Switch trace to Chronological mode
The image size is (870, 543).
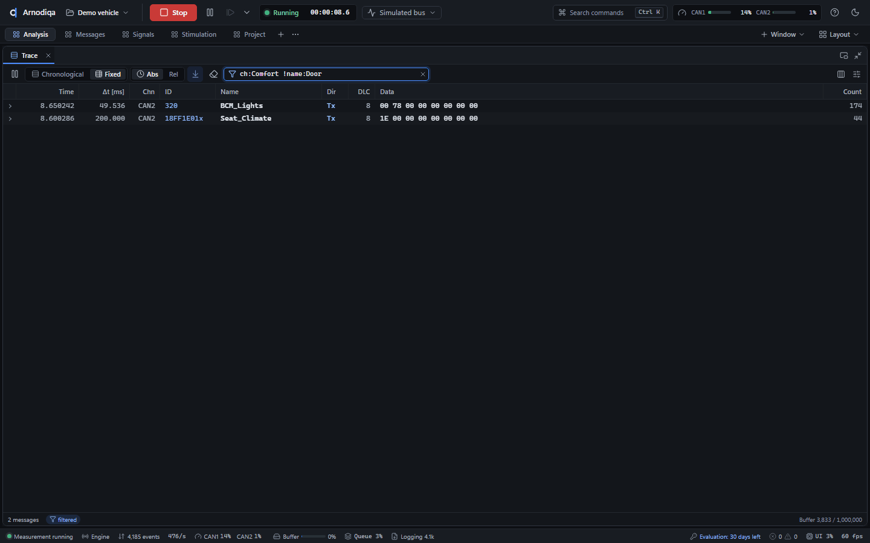coord(58,74)
